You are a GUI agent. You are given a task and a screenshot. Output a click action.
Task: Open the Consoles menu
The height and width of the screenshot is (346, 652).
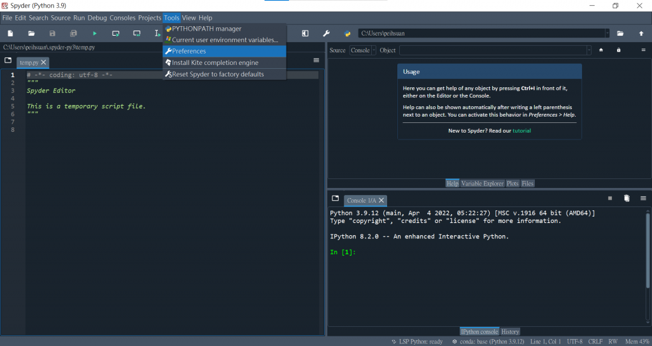coord(123,18)
